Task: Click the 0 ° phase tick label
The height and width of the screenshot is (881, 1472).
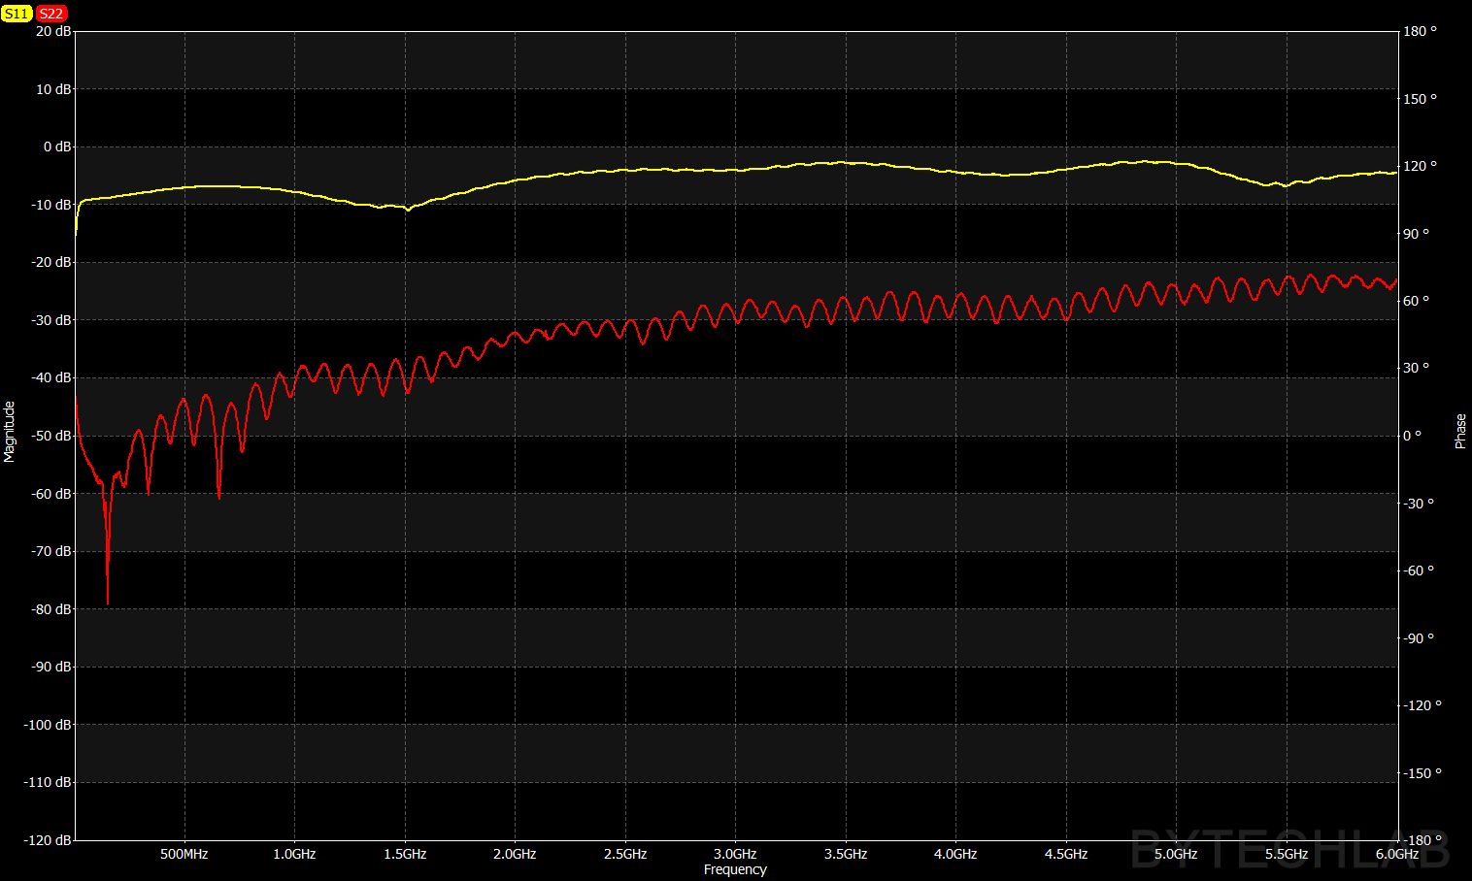Action: (x=1413, y=436)
